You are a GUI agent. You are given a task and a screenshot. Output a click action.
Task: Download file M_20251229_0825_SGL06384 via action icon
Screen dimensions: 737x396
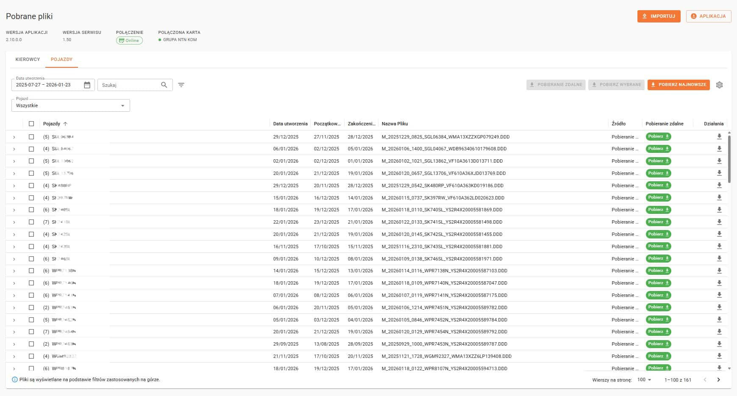coord(719,137)
